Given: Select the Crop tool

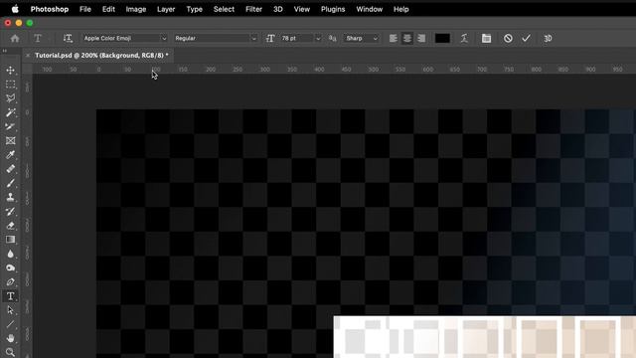Looking at the screenshot, I should click(x=11, y=126).
